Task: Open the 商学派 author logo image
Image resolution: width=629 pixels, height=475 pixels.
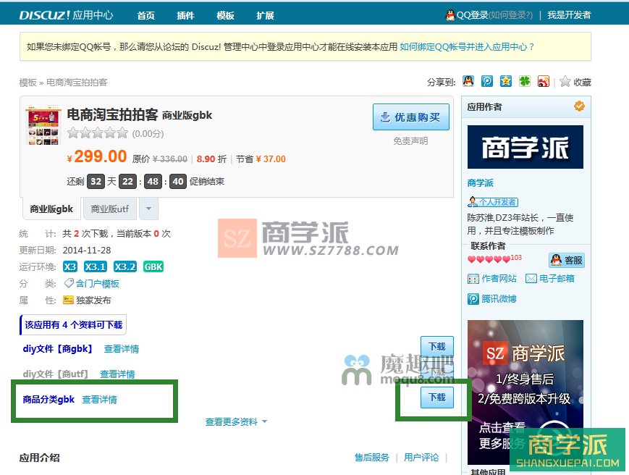Action: coord(525,147)
